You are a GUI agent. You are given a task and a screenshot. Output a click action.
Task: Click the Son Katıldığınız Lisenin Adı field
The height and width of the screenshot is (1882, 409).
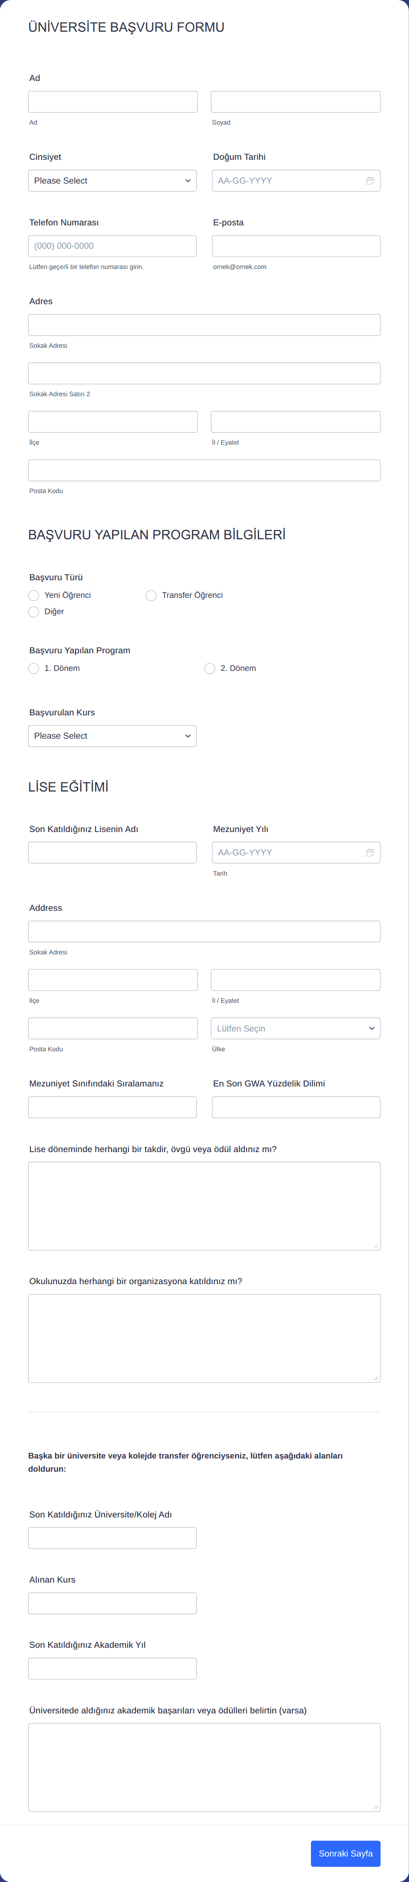(113, 852)
